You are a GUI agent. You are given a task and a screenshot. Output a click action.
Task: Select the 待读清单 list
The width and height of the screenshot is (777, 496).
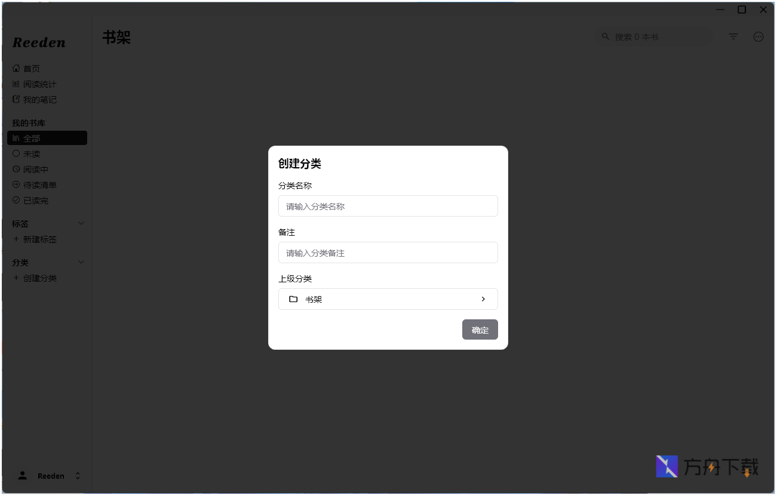coord(39,184)
